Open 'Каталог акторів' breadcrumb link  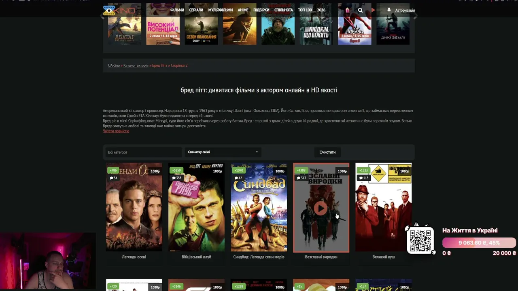[136, 65]
